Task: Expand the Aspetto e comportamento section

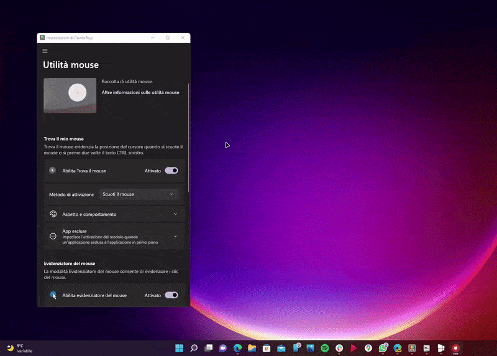Action: click(x=175, y=214)
